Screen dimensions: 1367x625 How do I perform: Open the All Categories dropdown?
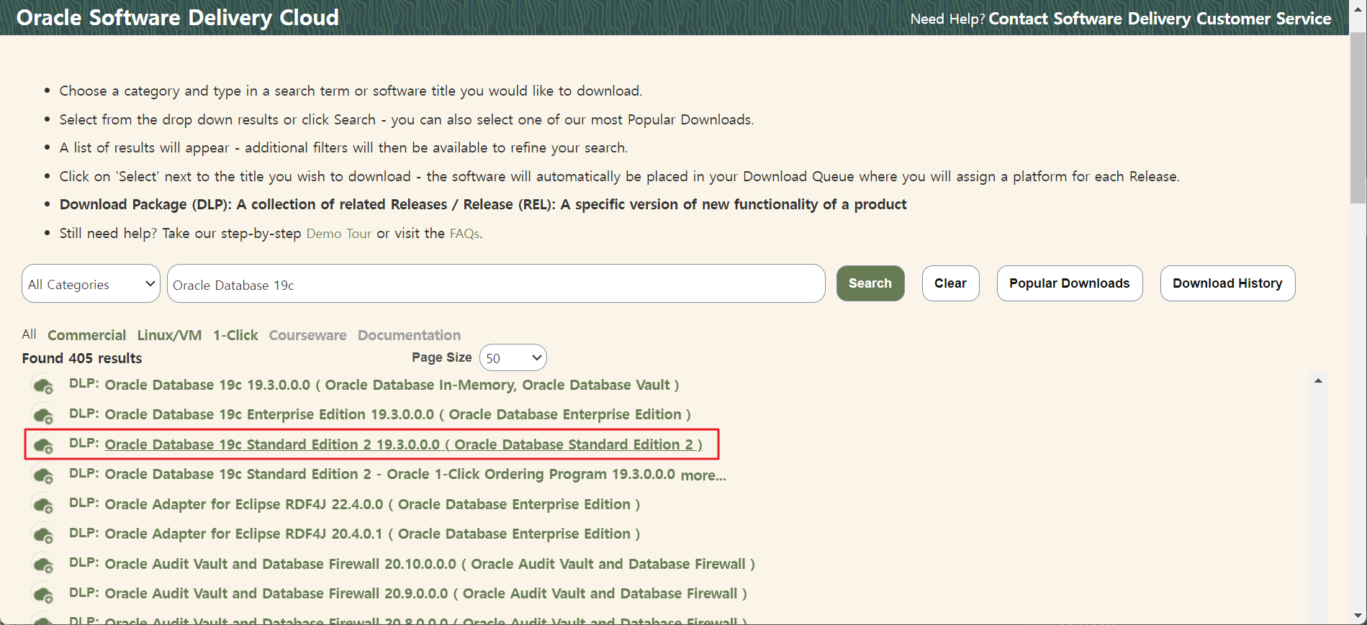(x=91, y=284)
